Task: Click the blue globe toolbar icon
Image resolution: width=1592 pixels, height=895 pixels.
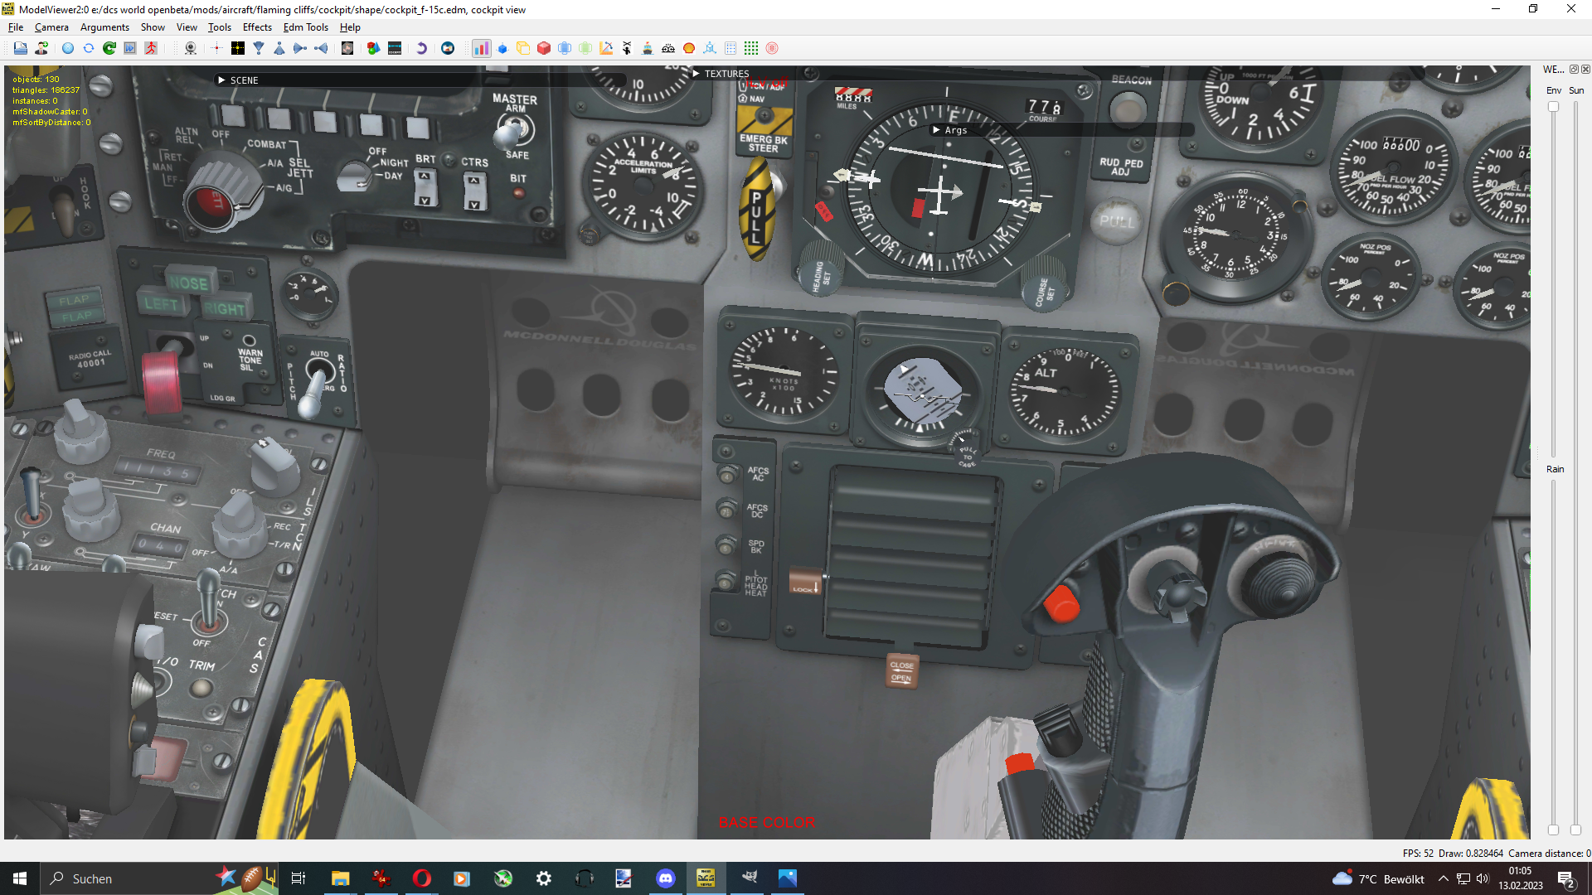Action: (x=68, y=48)
